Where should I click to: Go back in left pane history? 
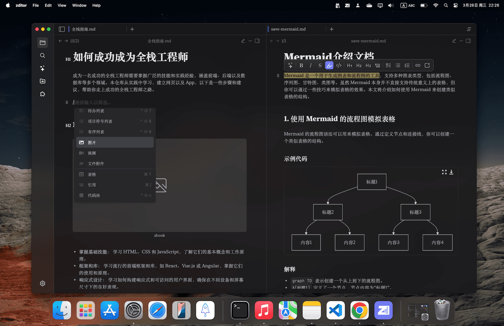point(60,41)
